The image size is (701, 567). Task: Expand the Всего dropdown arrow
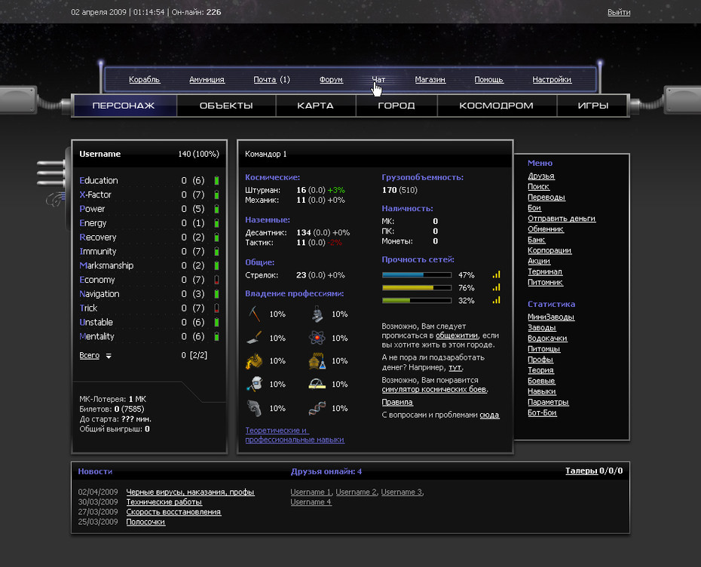pos(109,356)
